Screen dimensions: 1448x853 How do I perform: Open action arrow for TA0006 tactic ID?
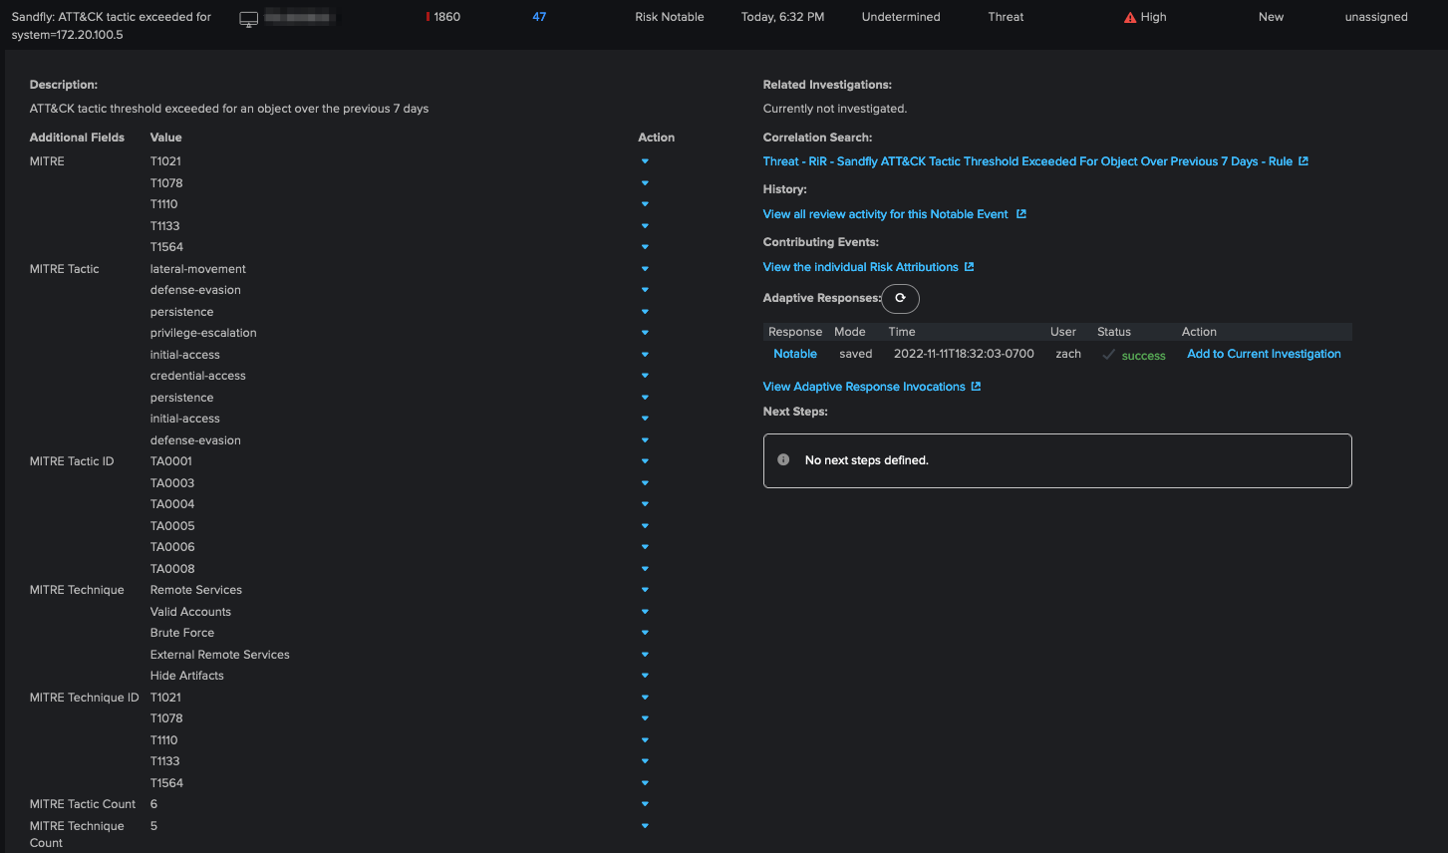(x=645, y=547)
